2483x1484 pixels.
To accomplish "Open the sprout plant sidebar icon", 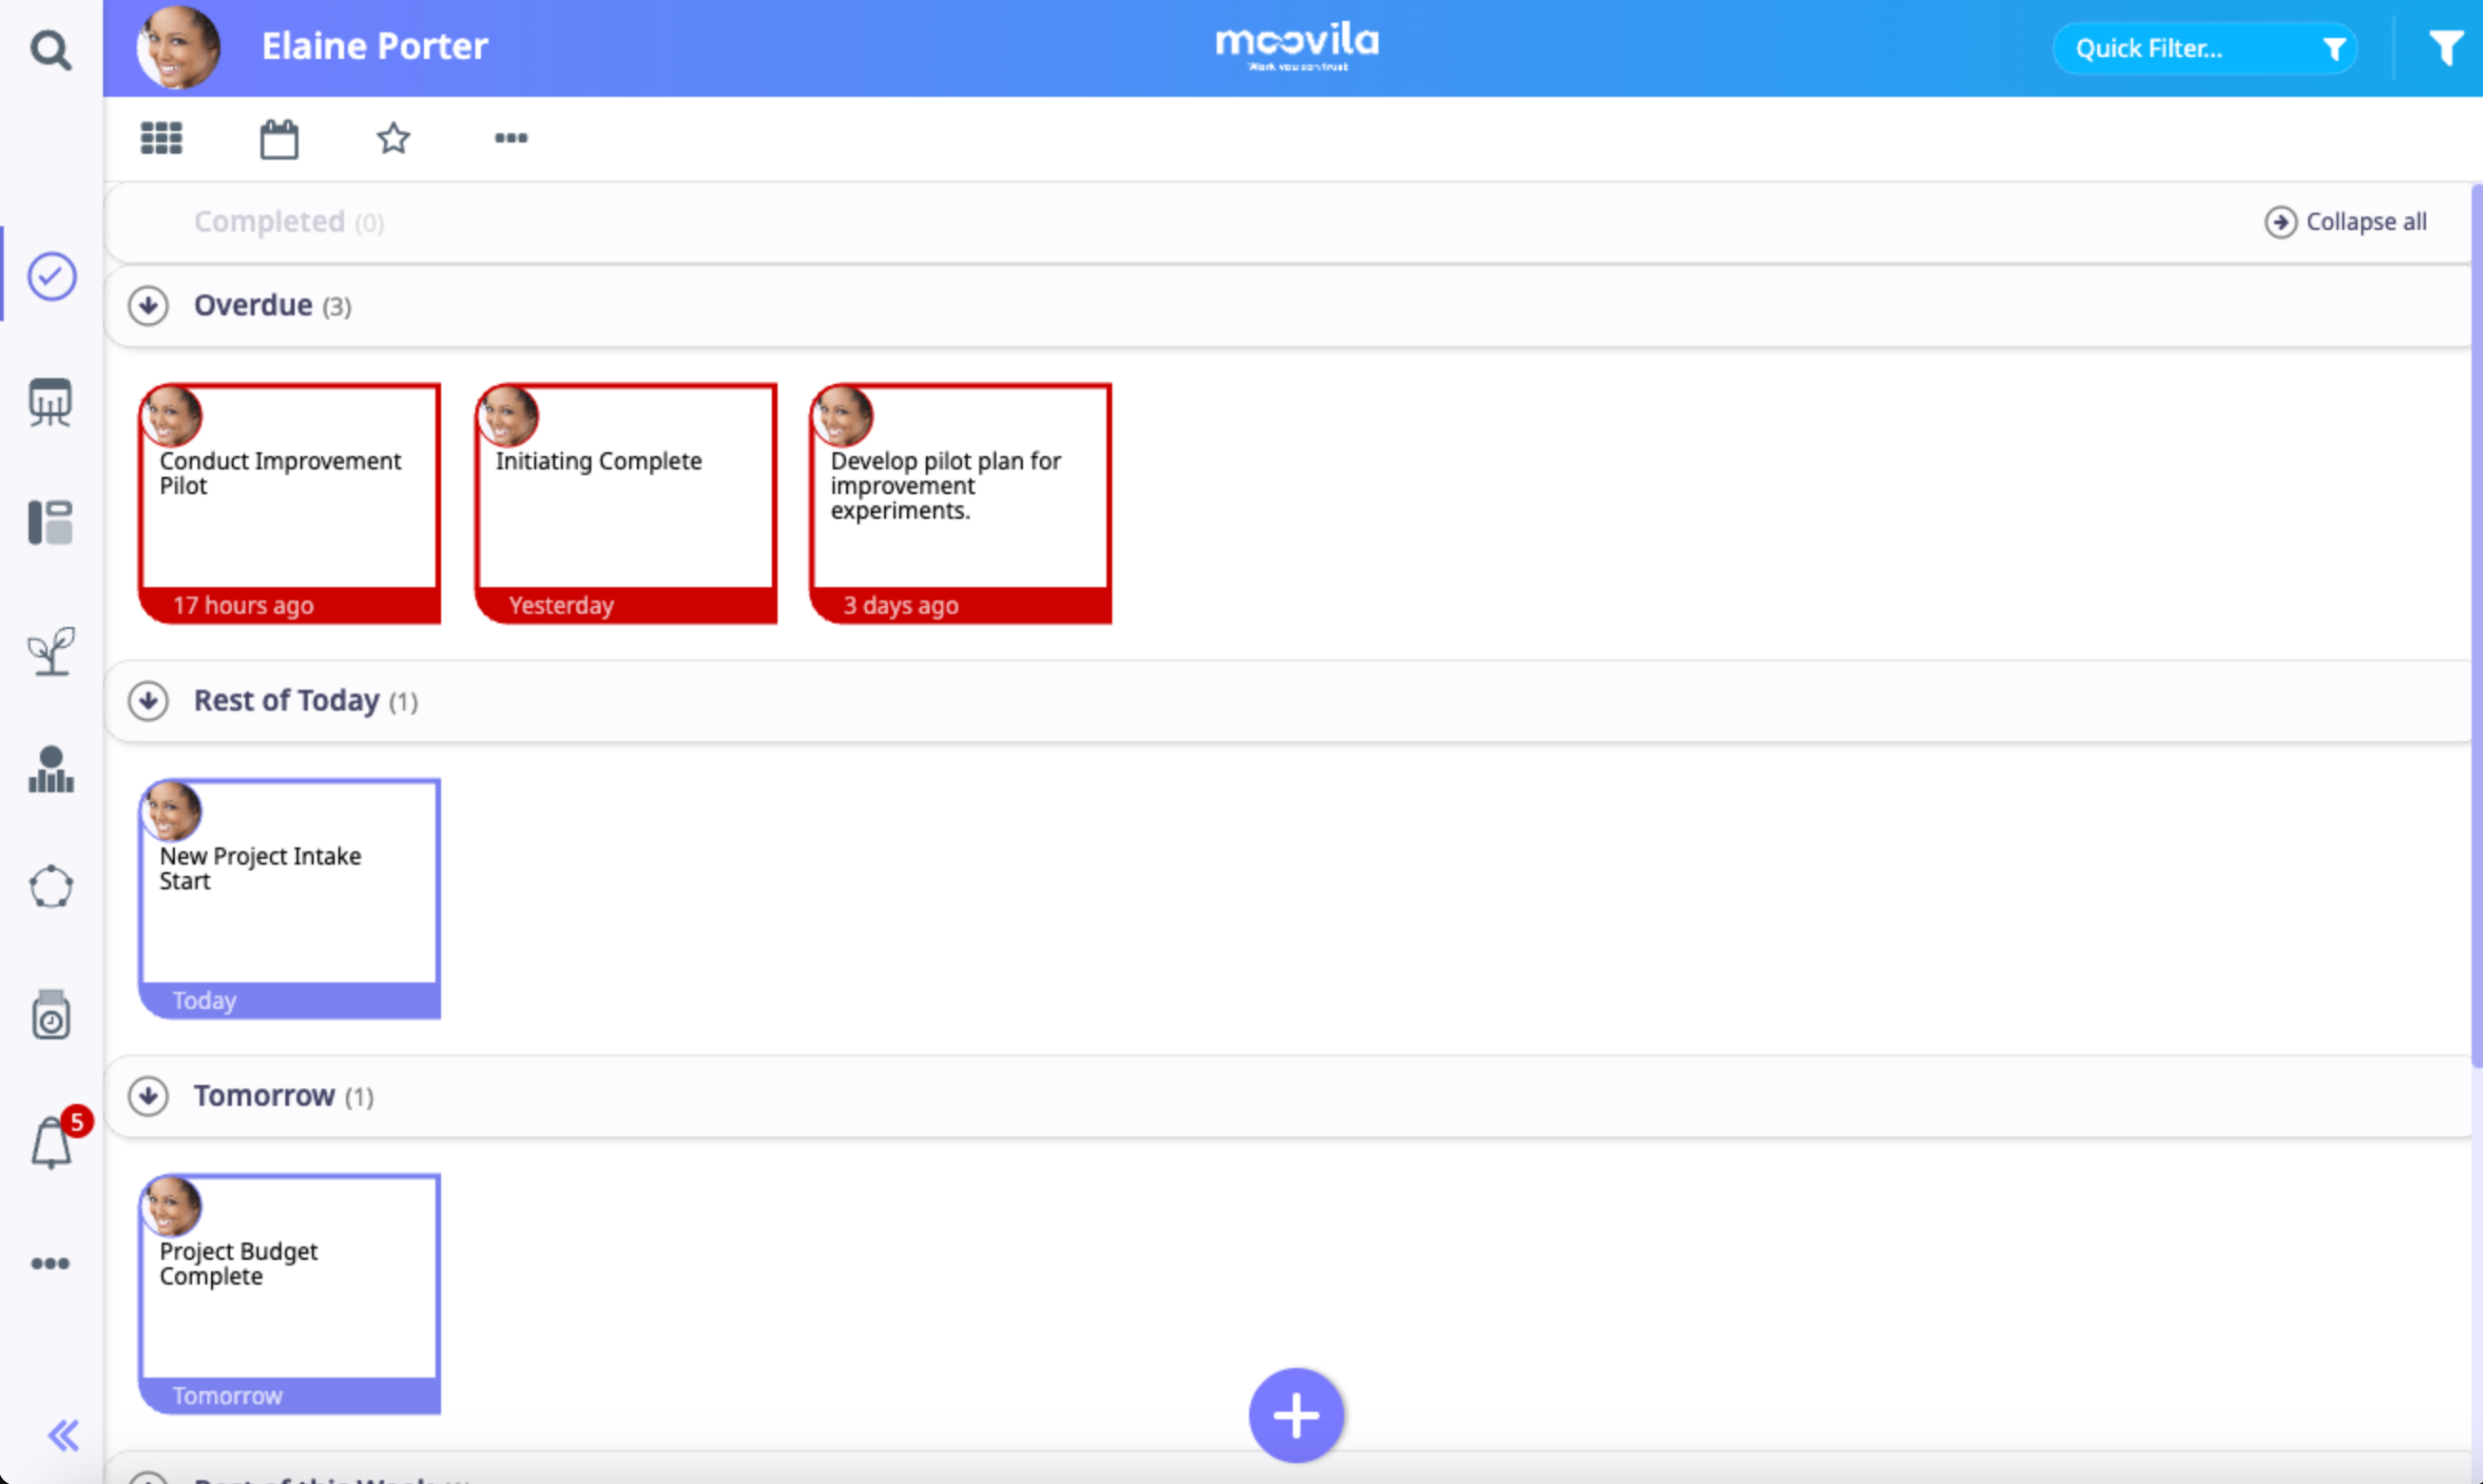I will pyautogui.click(x=51, y=651).
